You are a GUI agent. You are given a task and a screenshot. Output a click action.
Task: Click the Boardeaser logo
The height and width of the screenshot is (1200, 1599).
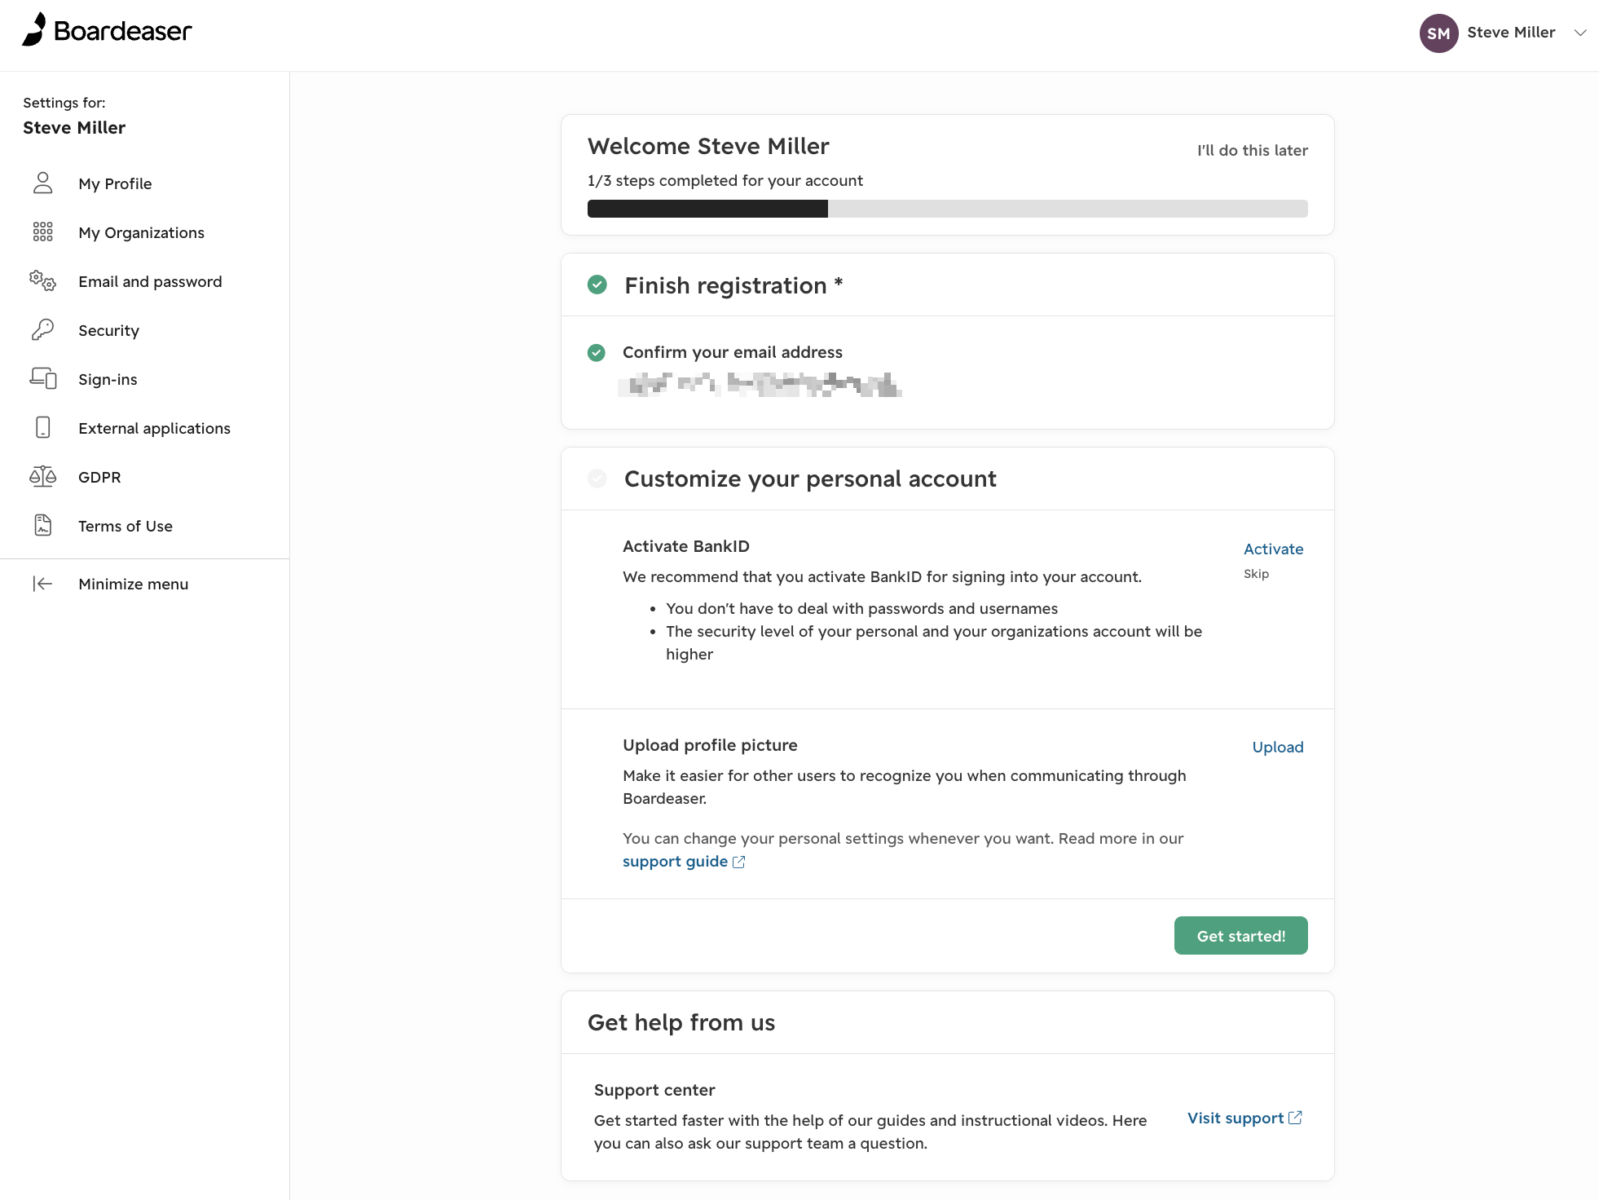tap(107, 31)
